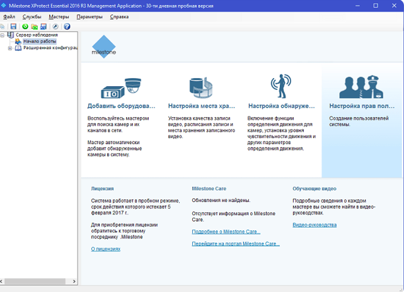Minimize the Management Application window

[x=357, y=6]
